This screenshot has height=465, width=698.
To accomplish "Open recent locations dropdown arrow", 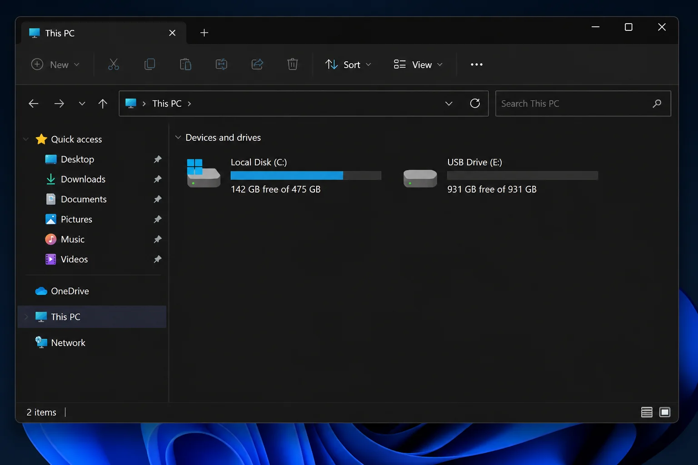I will click(82, 104).
